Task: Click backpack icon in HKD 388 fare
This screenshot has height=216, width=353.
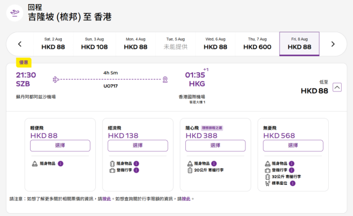Action: pos(190,164)
